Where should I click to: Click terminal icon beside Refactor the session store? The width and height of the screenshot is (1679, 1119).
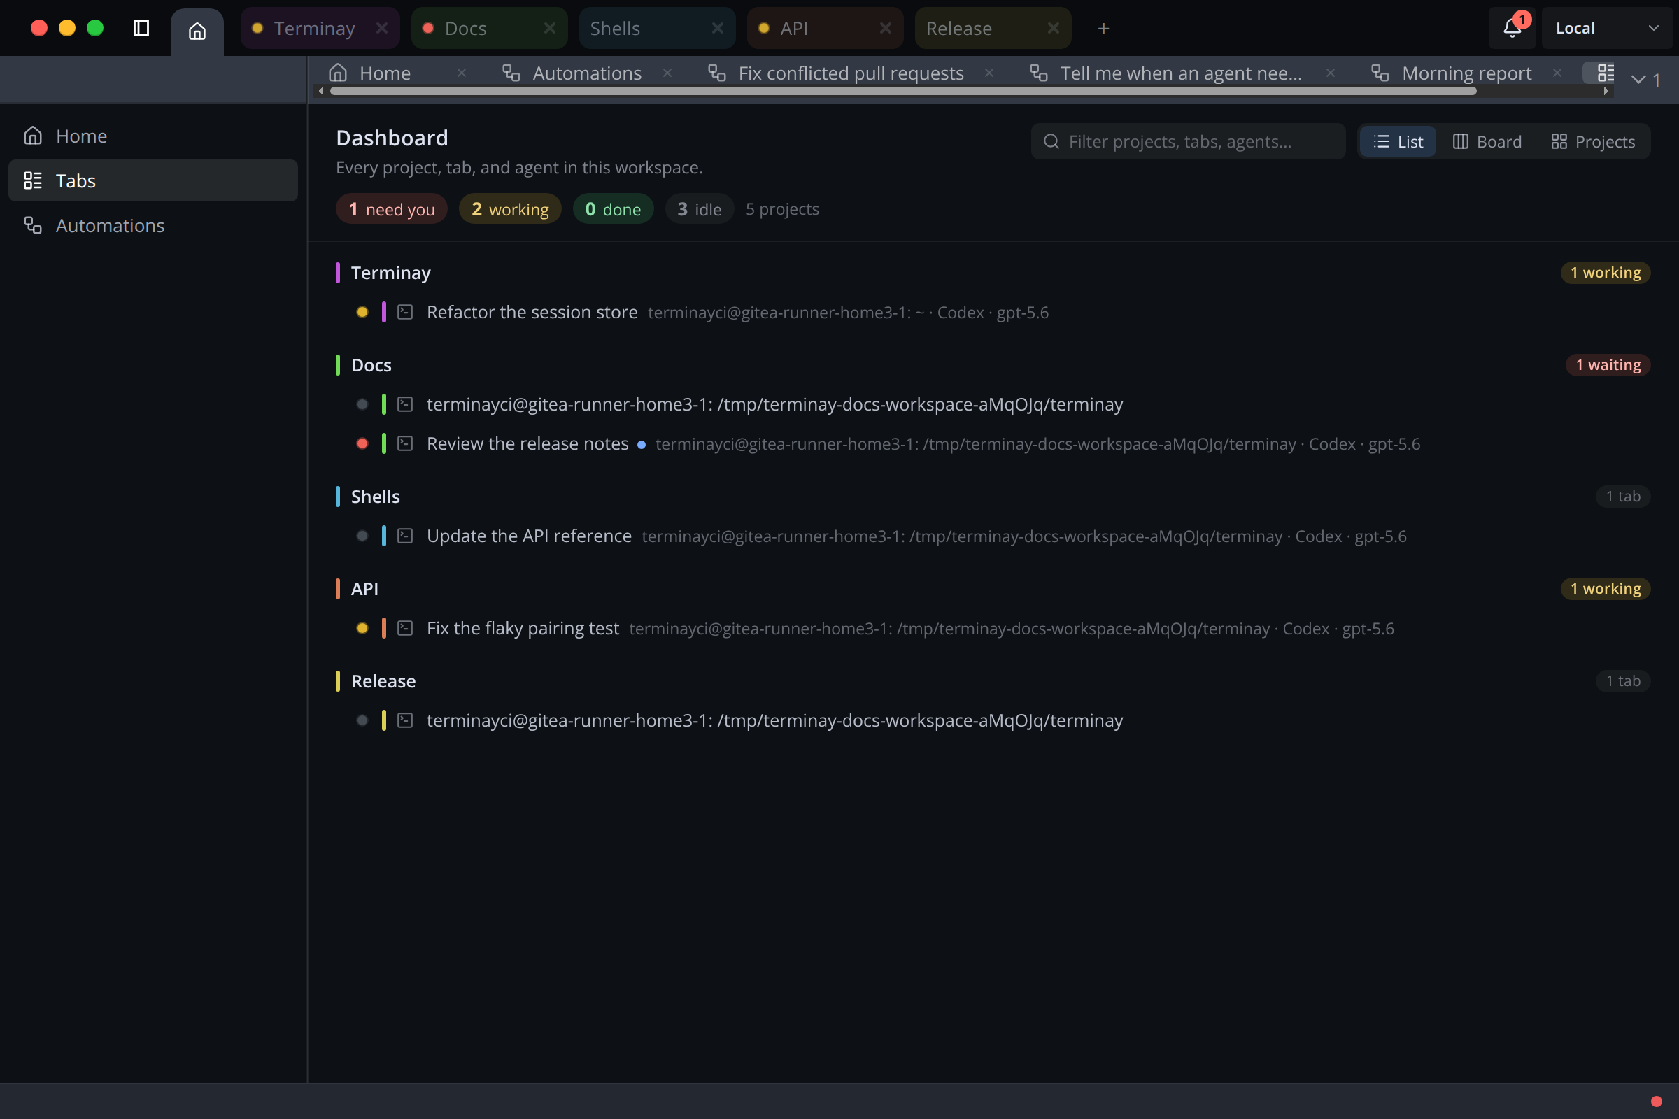pyautogui.click(x=405, y=312)
